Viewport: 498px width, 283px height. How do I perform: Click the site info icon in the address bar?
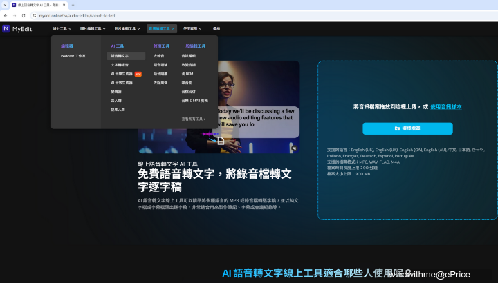pos(34,14)
